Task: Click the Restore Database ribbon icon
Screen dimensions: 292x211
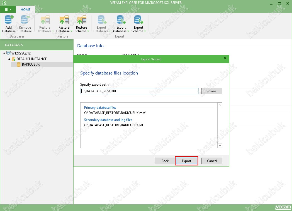Action: [64, 20]
